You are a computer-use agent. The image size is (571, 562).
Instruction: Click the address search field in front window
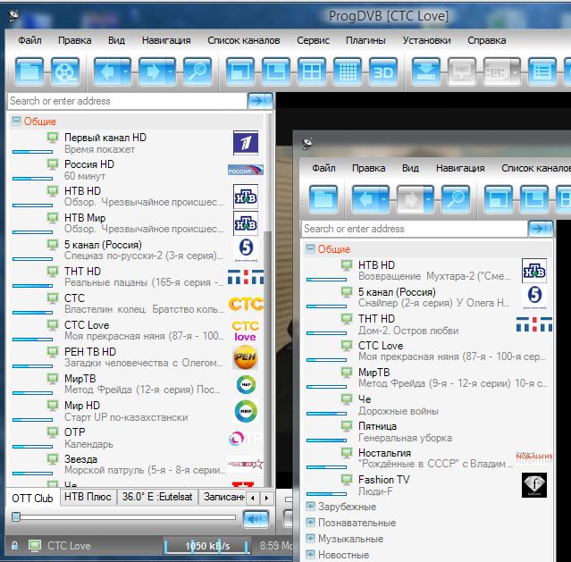click(x=413, y=229)
